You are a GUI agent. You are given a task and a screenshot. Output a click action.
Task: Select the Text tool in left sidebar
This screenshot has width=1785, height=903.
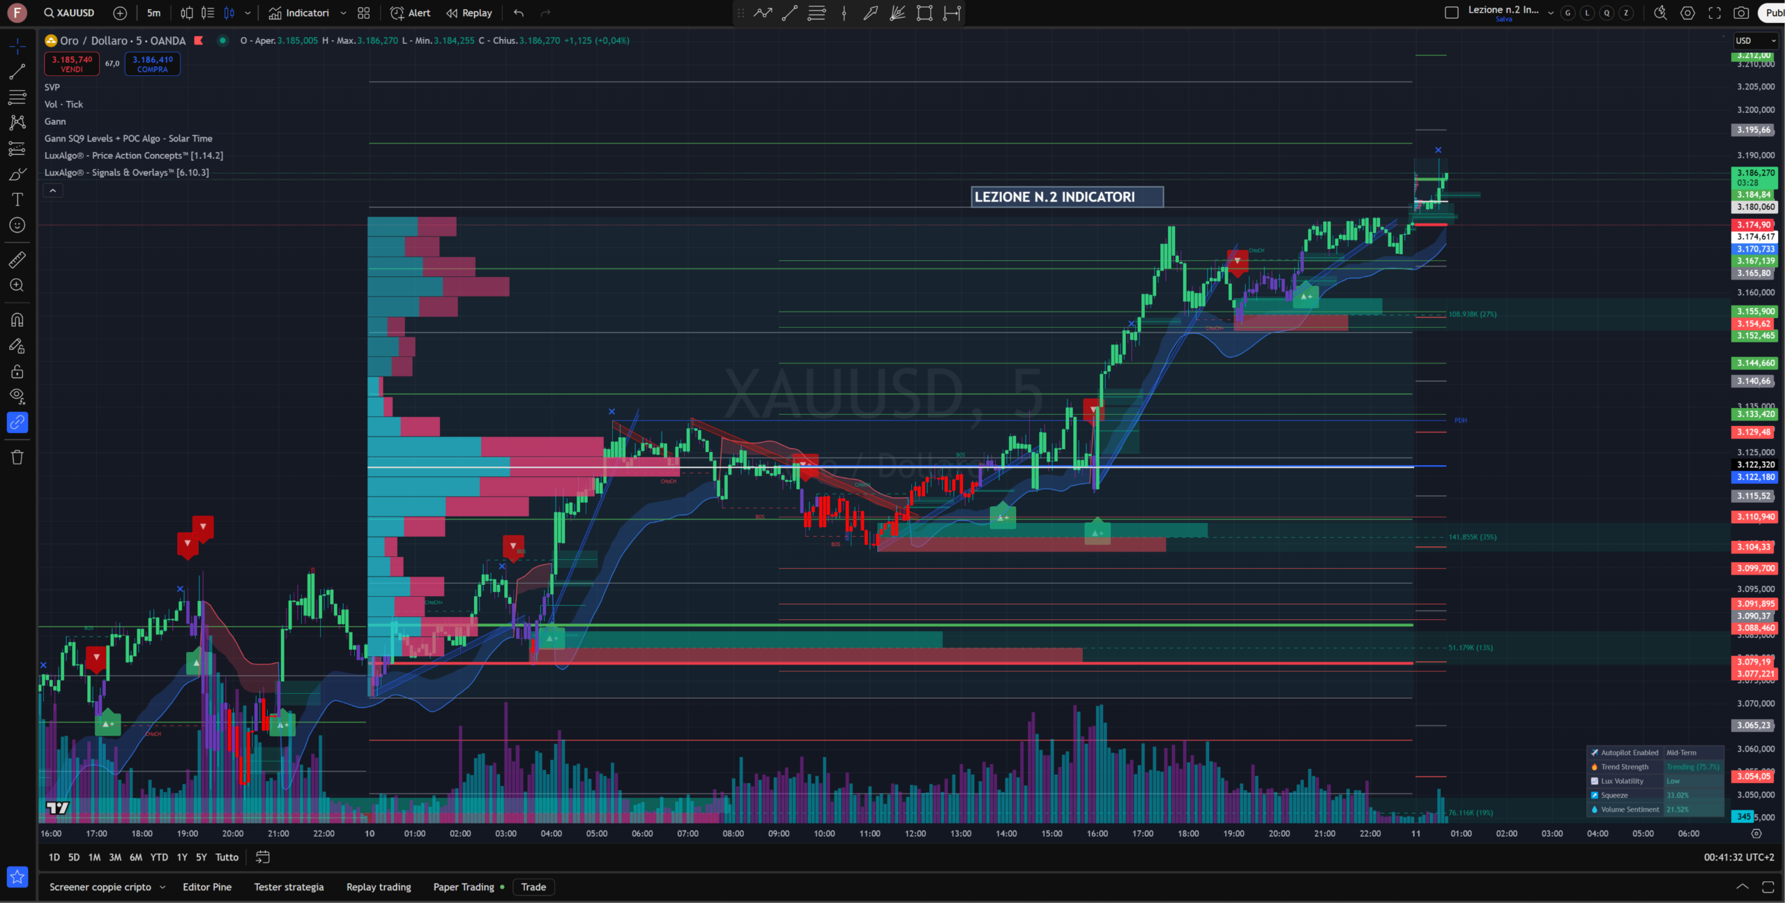[17, 200]
